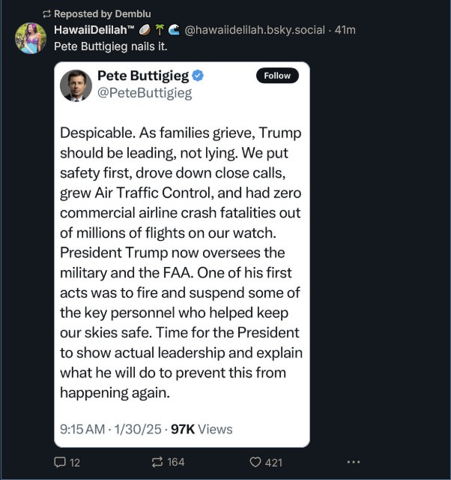Click the 421 likes count
The image size is (451, 480).
273,462
